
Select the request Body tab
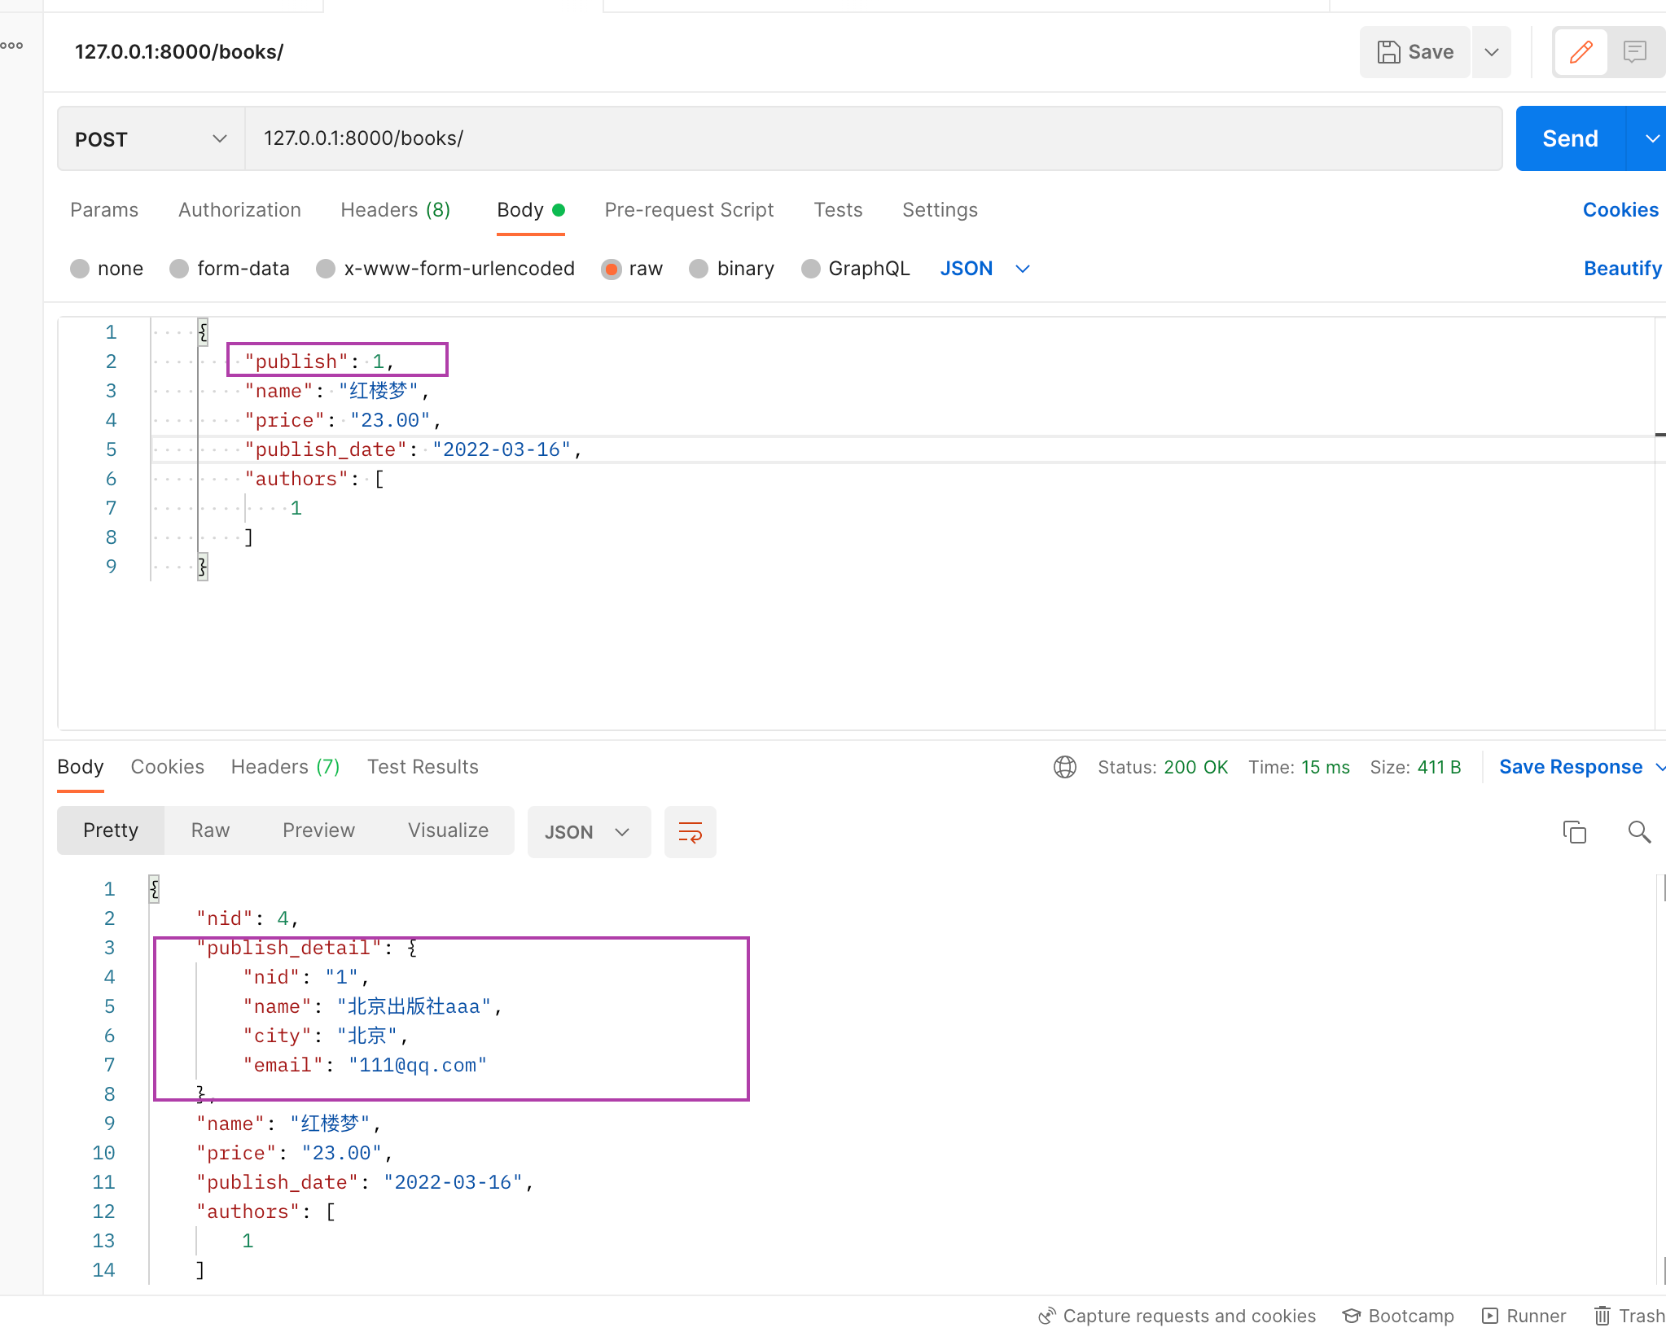click(530, 210)
